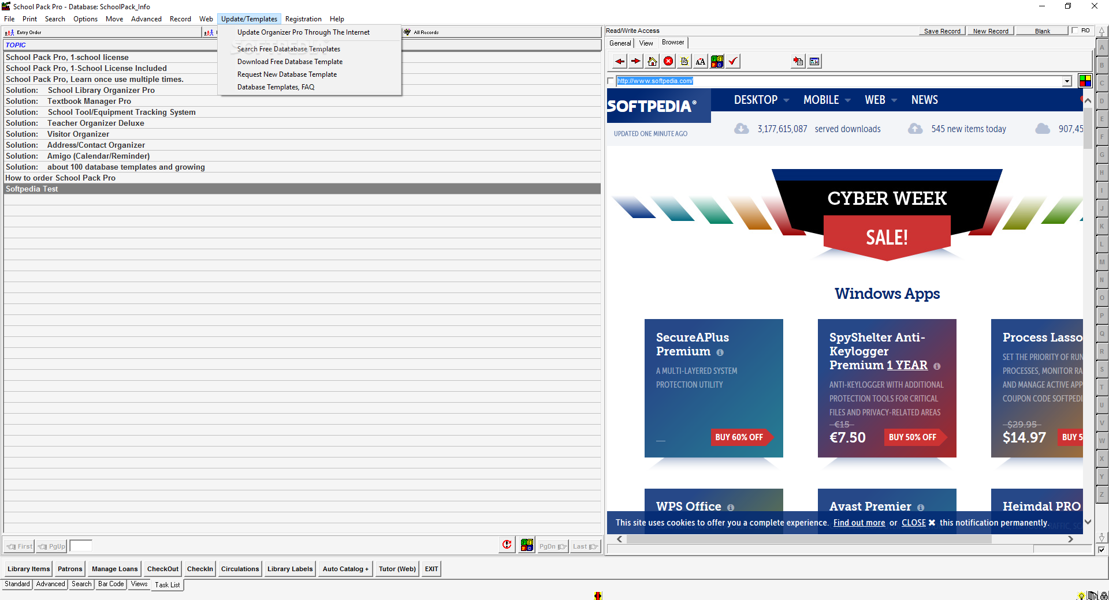
Task: Open the Library Items button
Action: [x=28, y=569]
